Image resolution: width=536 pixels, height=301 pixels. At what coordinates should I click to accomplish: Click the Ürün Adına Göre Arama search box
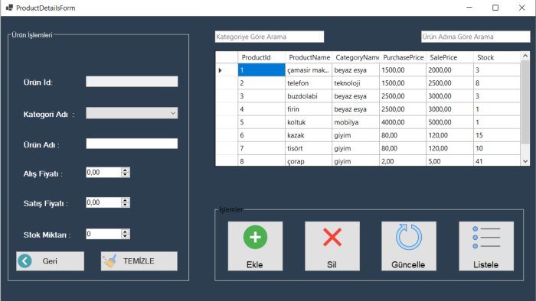coord(476,37)
